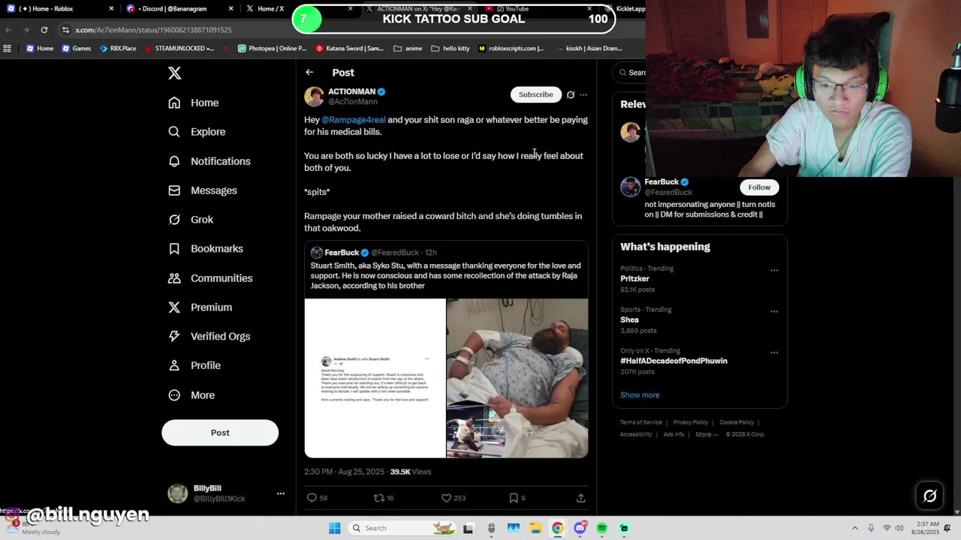Click the Profile person icon

coord(174,365)
